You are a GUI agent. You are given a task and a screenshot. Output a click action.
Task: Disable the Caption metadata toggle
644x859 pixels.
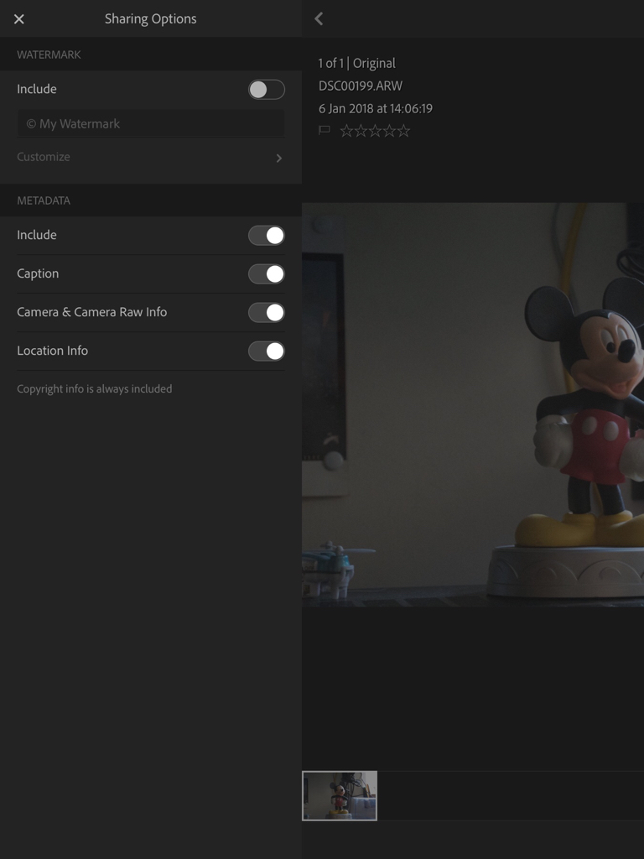click(x=266, y=274)
